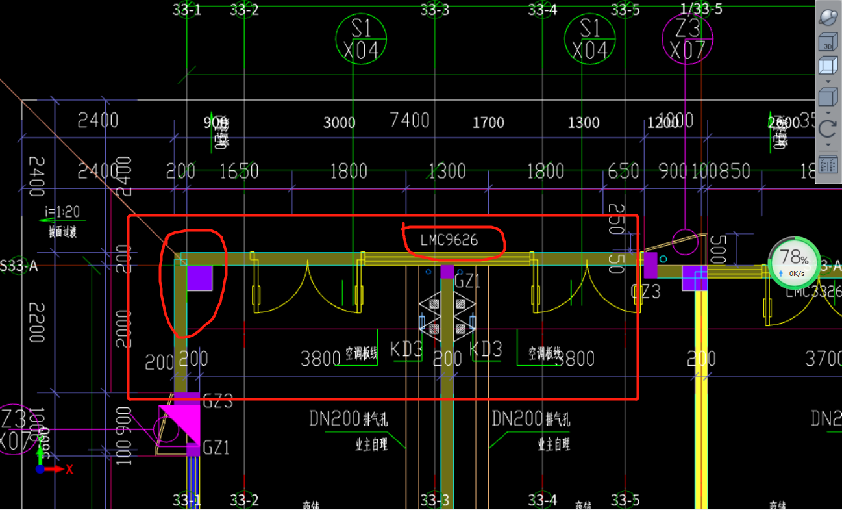Click the top 33-4 axis label

point(542,10)
